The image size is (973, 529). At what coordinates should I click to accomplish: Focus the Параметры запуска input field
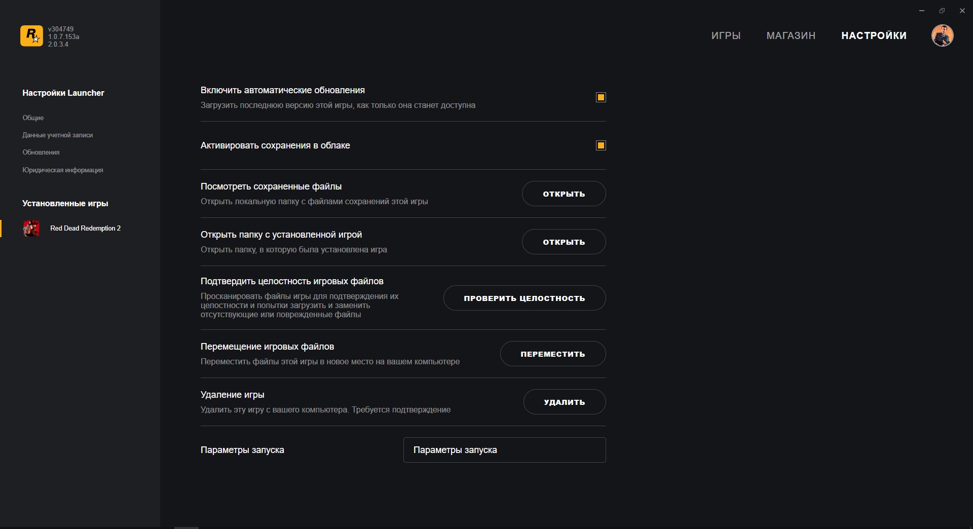pyautogui.click(x=504, y=450)
